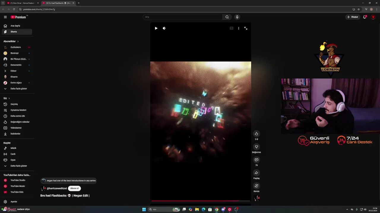This screenshot has width=380, height=213.
Task: Open the YouTube hamburger guide menu
Action: (5, 17)
